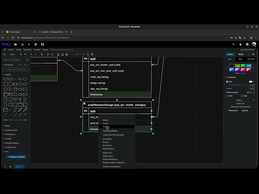Switch to the prox02 Proxmox browser tab
Image resolution: width=259 pixels, height=194 pixels.
tap(53, 32)
